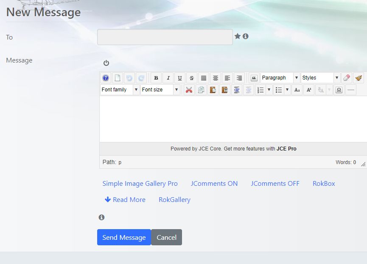This screenshot has height=264, width=367.
Task: Center align the text
Action: coord(216,78)
